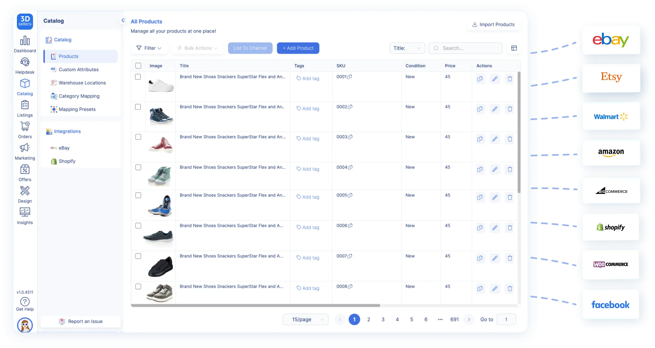Image resolution: width=655 pixels, height=348 pixels.
Task: Change the 15/page size dropdown
Action: pyautogui.click(x=306, y=319)
